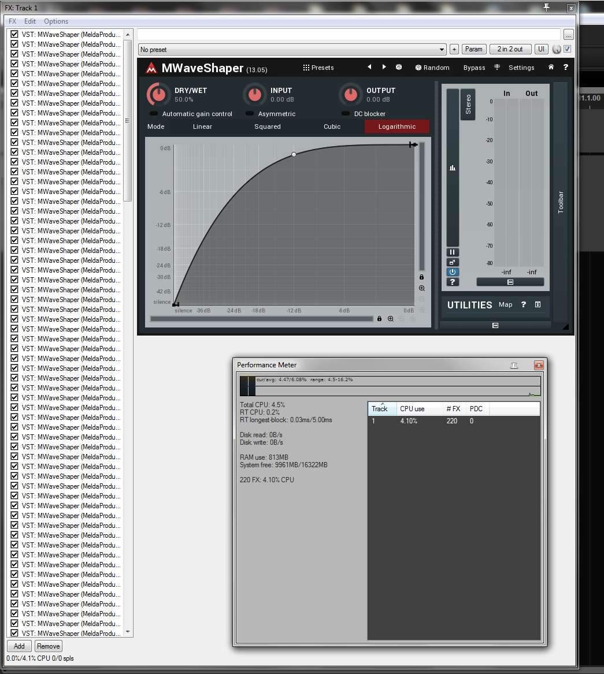Click the vertical axis zoom magnifier
Screen dimensions: 604x674
click(x=421, y=288)
